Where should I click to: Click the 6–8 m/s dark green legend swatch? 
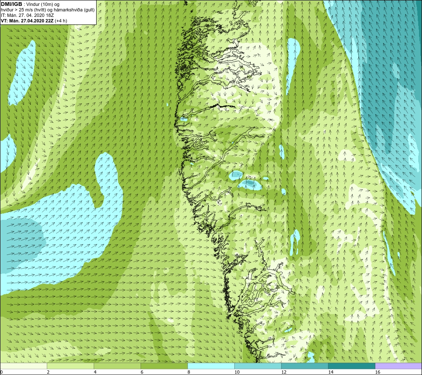(x=164, y=366)
